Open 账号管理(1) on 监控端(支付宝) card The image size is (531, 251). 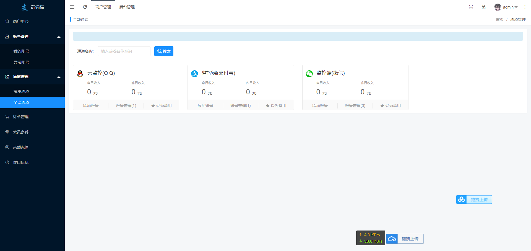click(241, 106)
